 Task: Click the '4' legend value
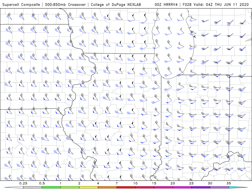click(98, 183)
